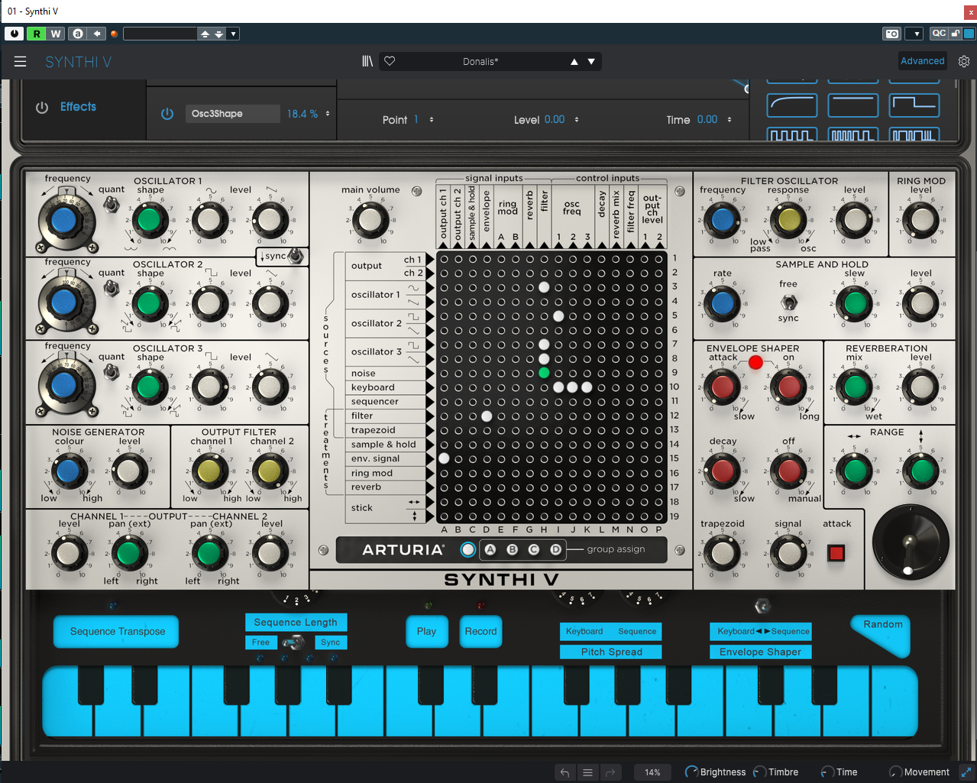
Task: Open the Synthi V hamburger menu
Action: [21, 61]
